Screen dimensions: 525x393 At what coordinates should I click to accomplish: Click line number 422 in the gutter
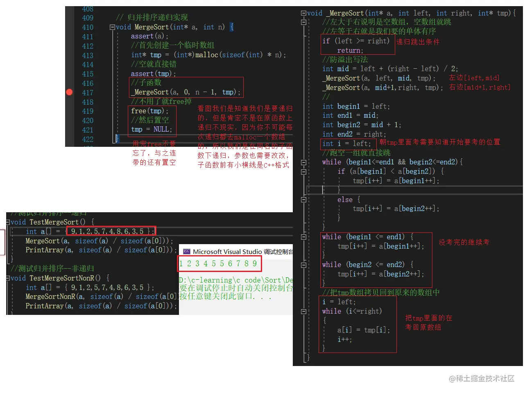pos(88,139)
